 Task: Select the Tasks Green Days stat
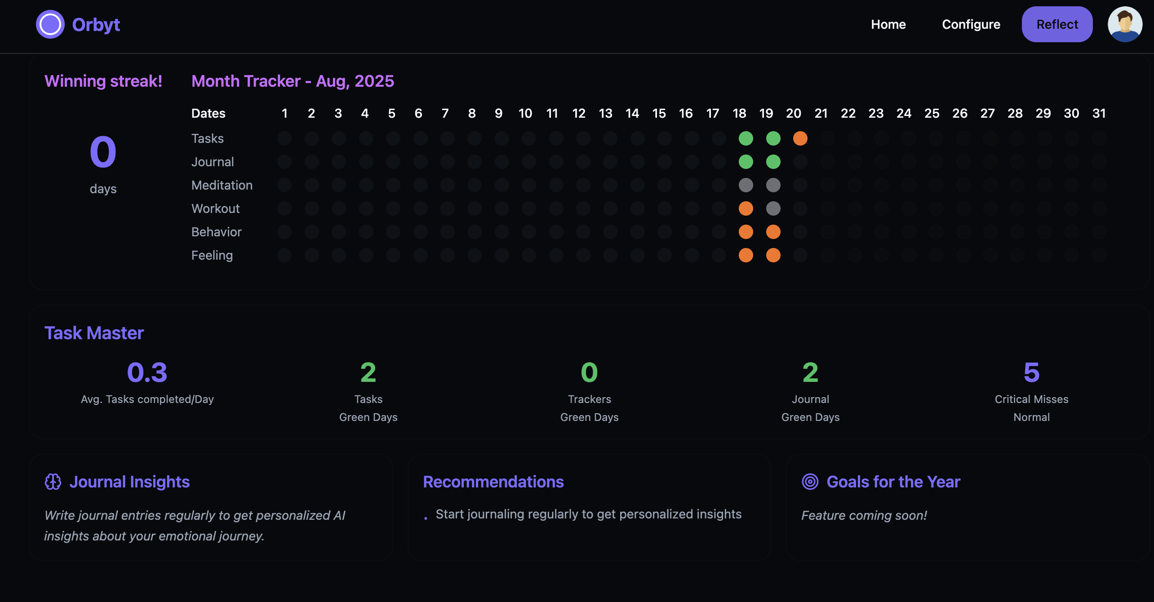pyautogui.click(x=368, y=390)
